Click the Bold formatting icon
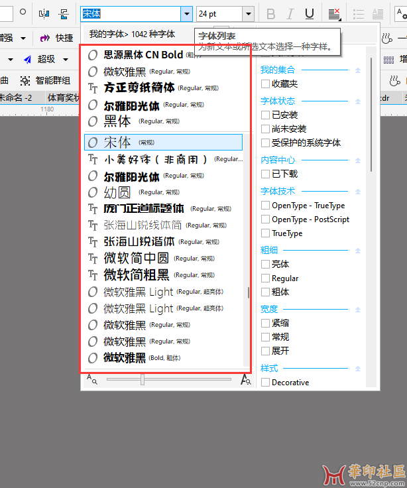The image size is (407, 488). pyautogui.click(x=270, y=14)
